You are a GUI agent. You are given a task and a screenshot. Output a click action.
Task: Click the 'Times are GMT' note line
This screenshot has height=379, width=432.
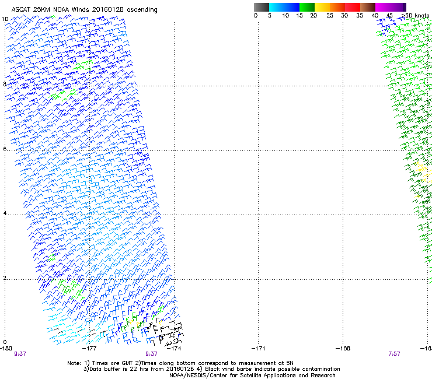[x=180, y=363]
